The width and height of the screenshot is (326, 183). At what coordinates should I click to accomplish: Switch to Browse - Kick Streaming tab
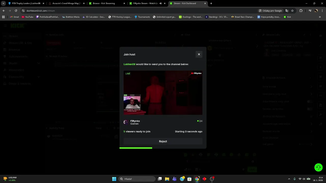(107, 3)
